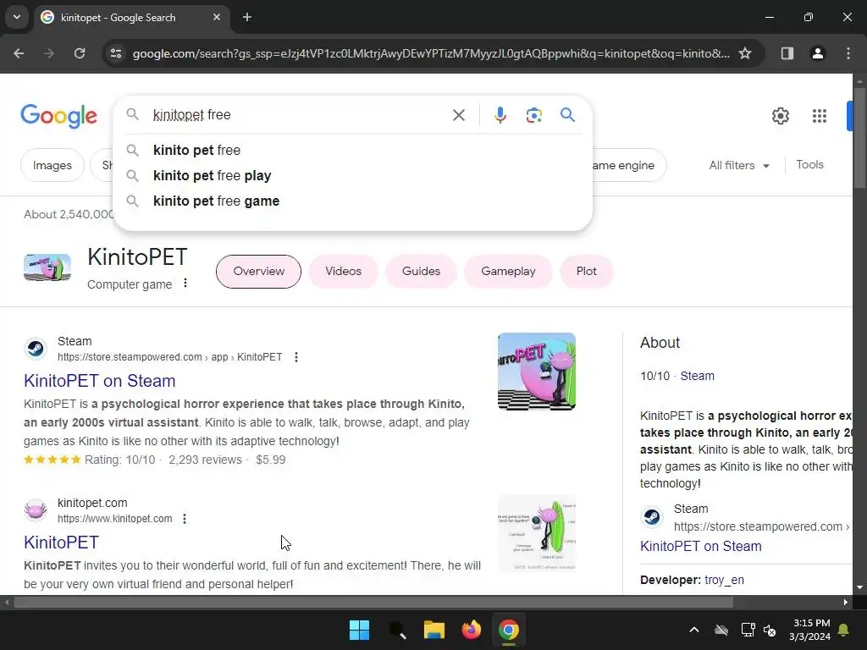This screenshot has width=867, height=650.
Task: Open File Explorer from taskbar
Action: tap(434, 630)
